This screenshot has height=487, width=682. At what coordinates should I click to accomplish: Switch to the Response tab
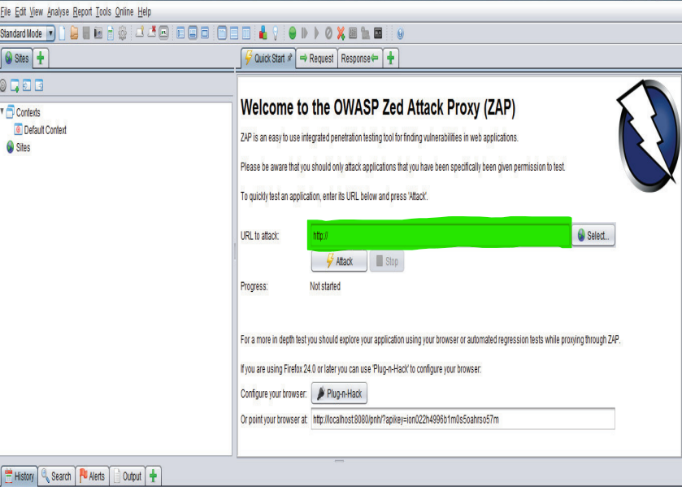coord(360,59)
